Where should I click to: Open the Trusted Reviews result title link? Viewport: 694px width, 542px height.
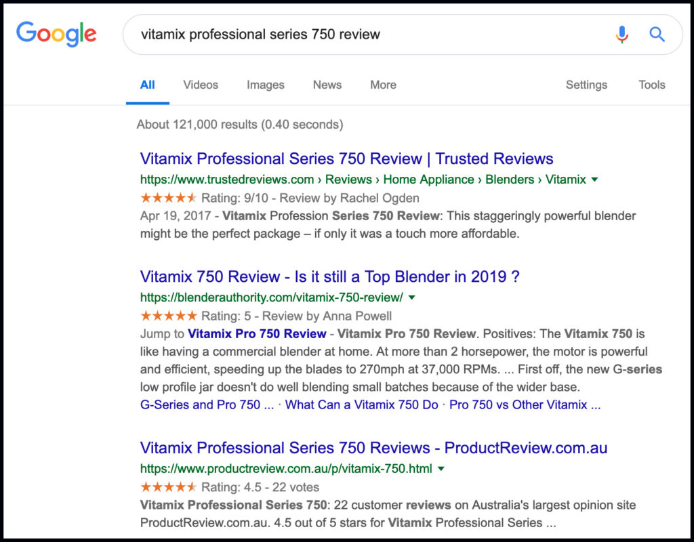click(x=346, y=159)
